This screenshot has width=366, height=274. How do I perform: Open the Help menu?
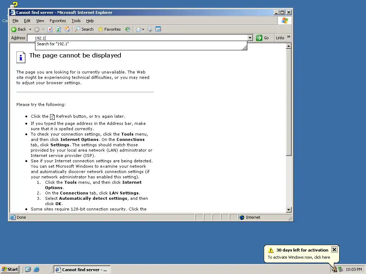pos(90,21)
